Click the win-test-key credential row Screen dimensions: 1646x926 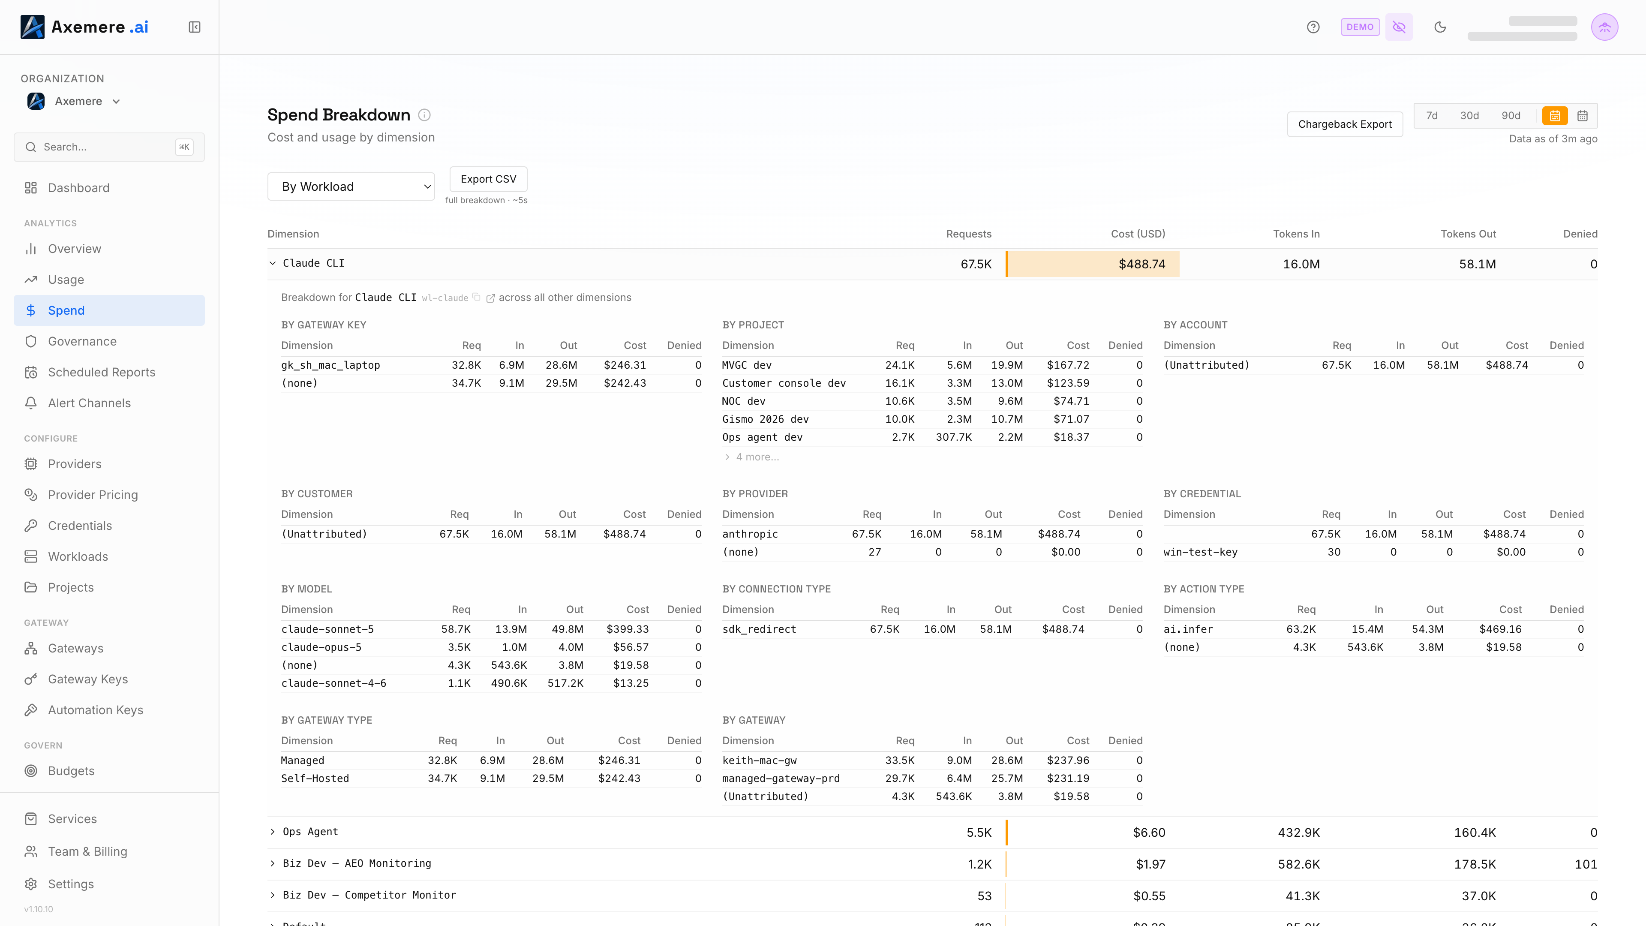[x=1374, y=551]
